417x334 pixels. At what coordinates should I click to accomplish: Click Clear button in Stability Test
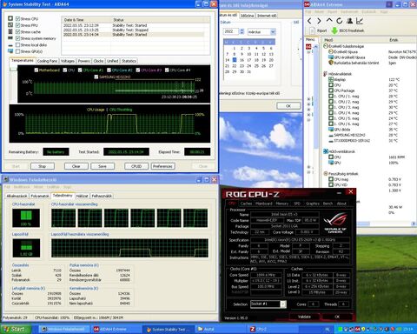point(76,166)
